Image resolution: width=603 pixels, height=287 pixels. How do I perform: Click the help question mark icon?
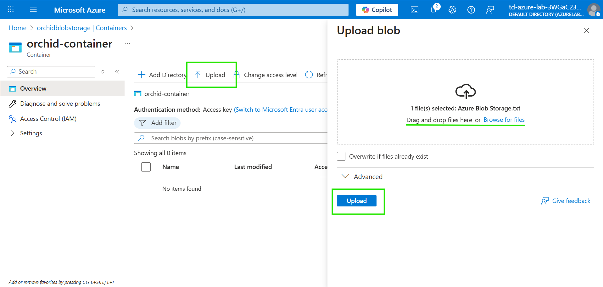(x=471, y=10)
